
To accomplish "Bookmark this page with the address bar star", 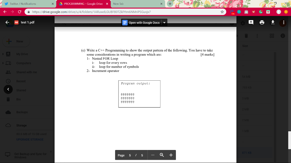I will [223, 12].
